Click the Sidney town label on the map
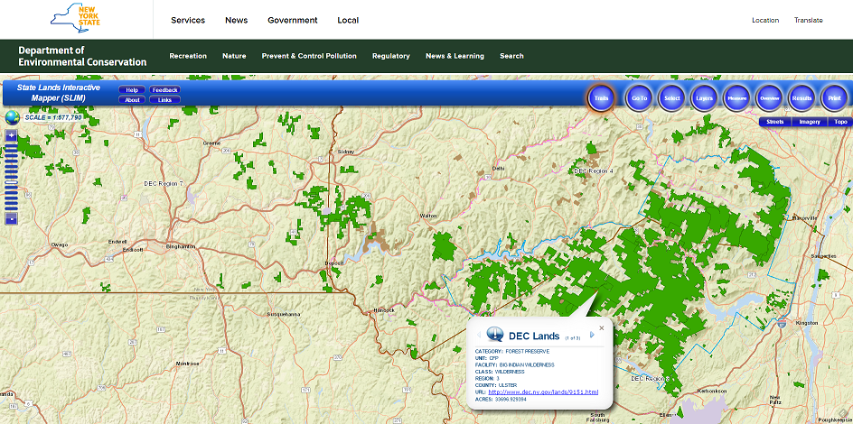Viewport: 853px width, 424px height. (x=346, y=152)
